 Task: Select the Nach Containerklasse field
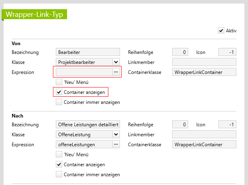click(x=204, y=144)
